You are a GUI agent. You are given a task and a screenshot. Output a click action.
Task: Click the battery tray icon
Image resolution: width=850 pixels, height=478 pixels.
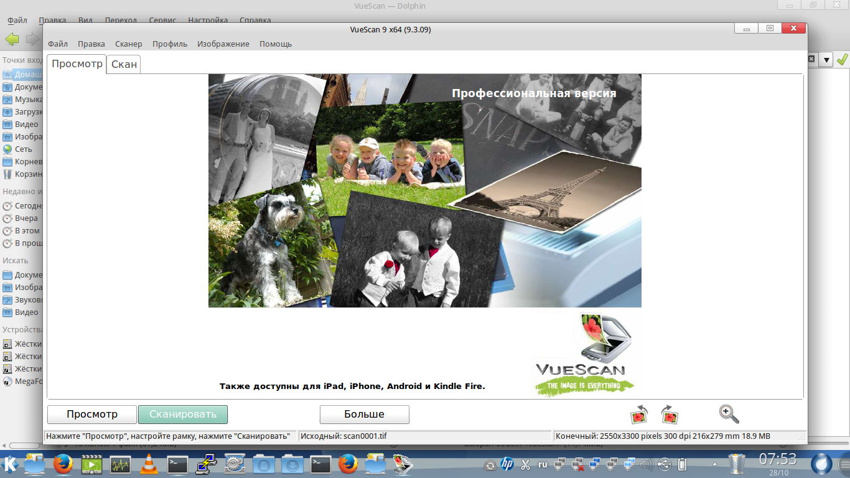[682, 464]
